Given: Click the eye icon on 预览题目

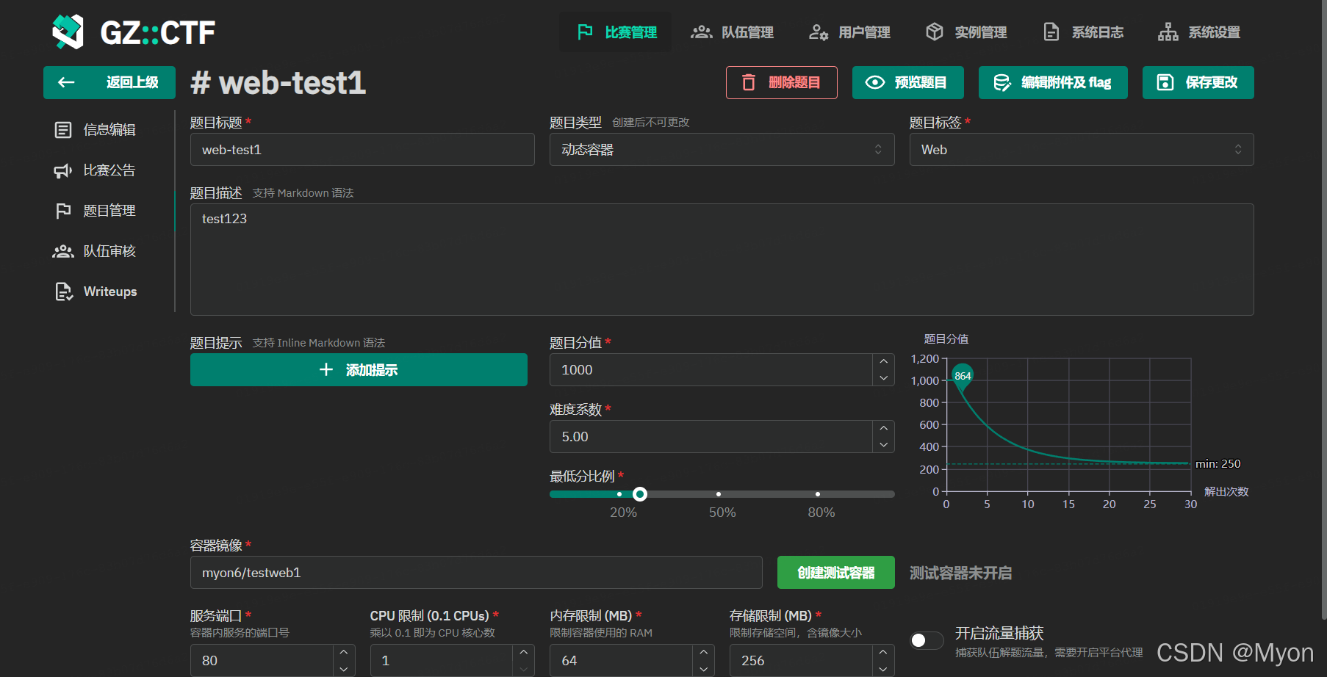Looking at the screenshot, I should click(x=875, y=82).
